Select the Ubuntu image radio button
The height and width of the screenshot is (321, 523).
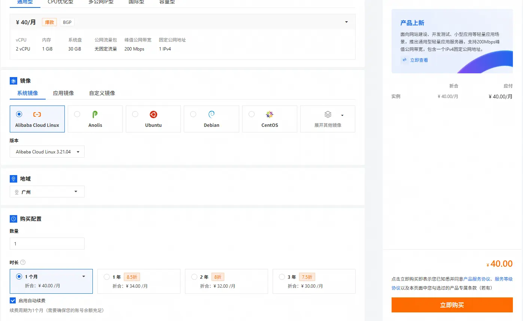coord(135,114)
